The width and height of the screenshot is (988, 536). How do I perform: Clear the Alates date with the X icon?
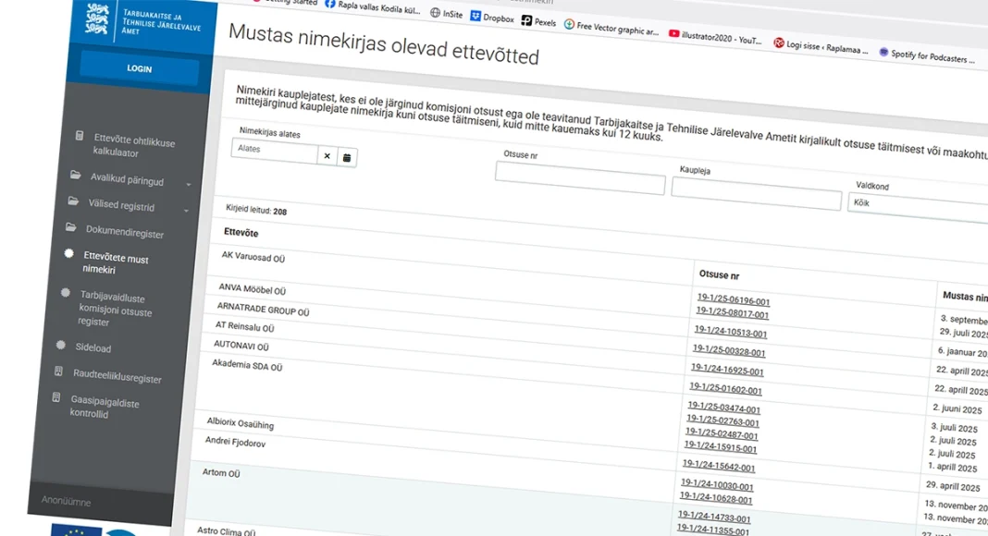pyautogui.click(x=327, y=157)
